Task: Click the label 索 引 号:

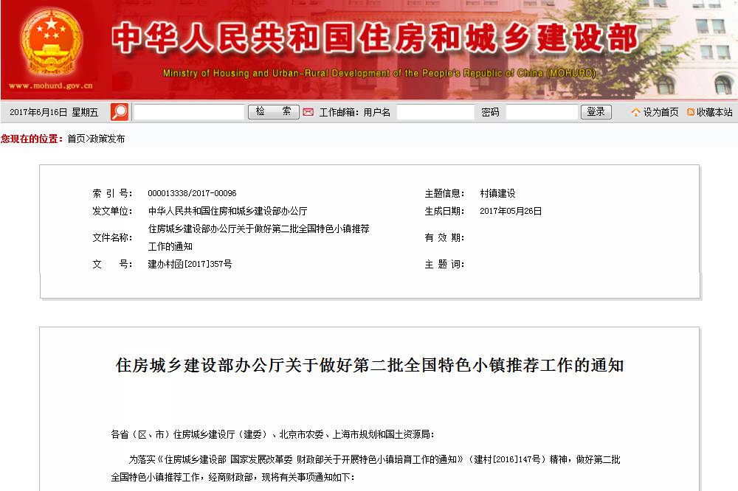Action: click(112, 193)
